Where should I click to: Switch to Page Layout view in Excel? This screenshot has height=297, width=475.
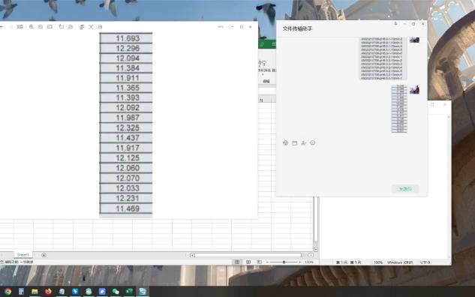point(248,262)
